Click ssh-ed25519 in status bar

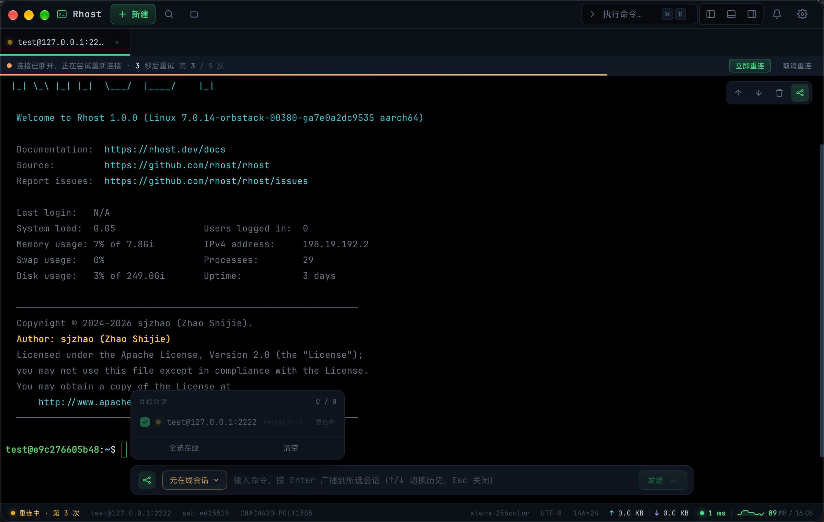206,513
